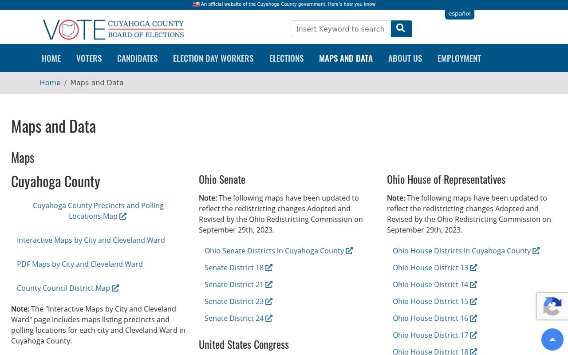Select Maps and Data in navigation bar
The width and height of the screenshot is (568, 355).
(346, 58)
